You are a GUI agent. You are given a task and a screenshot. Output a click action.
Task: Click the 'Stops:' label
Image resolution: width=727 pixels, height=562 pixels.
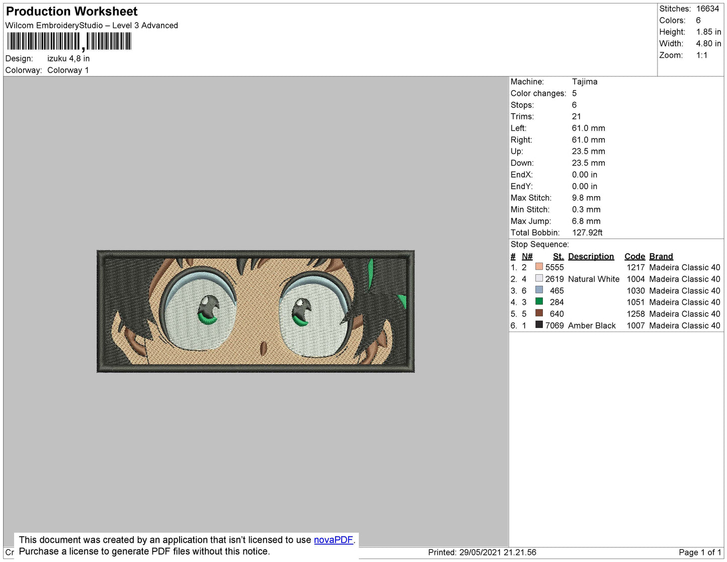click(x=522, y=105)
